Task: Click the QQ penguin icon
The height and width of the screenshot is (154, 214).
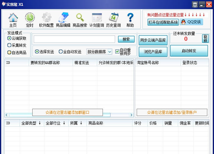Action: [x=183, y=22]
